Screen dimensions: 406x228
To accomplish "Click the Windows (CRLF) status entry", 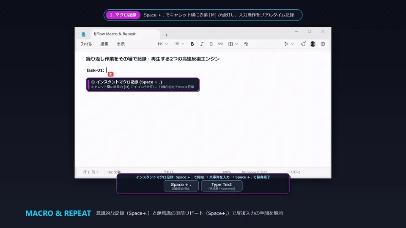I will [x=255, y=172].
